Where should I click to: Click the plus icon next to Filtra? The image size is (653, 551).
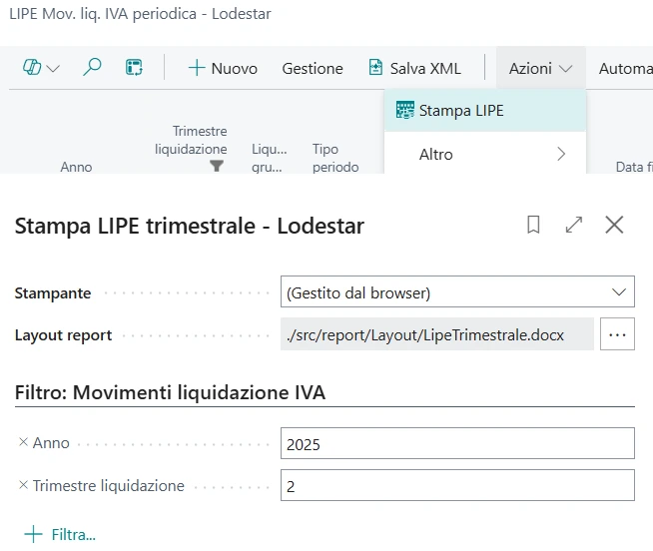point(33,534)
